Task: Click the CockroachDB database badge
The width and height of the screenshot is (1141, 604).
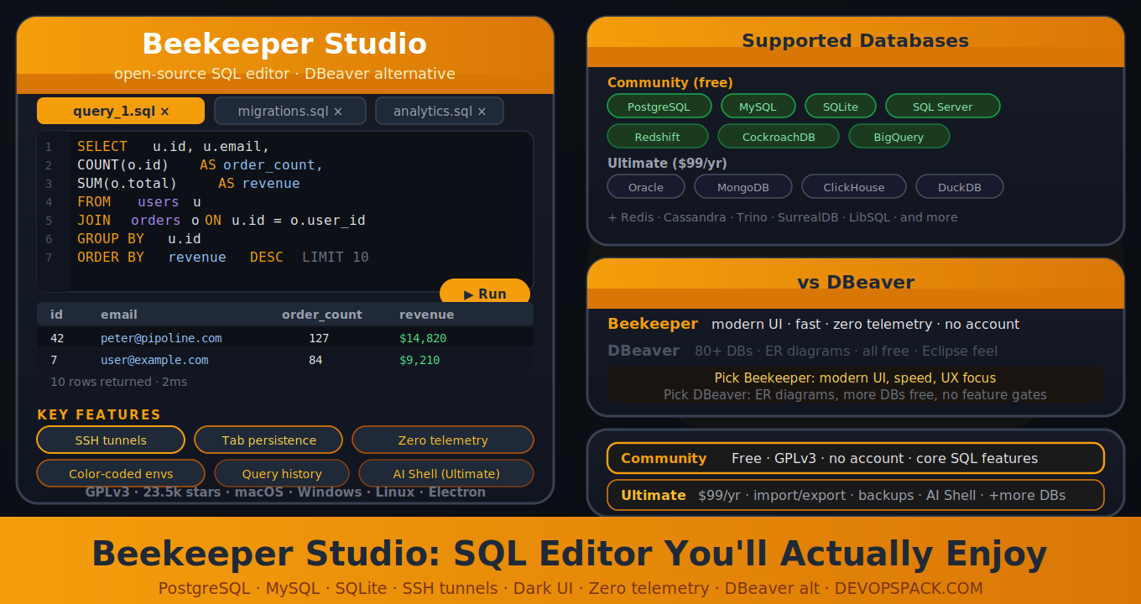Action: tap(779, 136)
